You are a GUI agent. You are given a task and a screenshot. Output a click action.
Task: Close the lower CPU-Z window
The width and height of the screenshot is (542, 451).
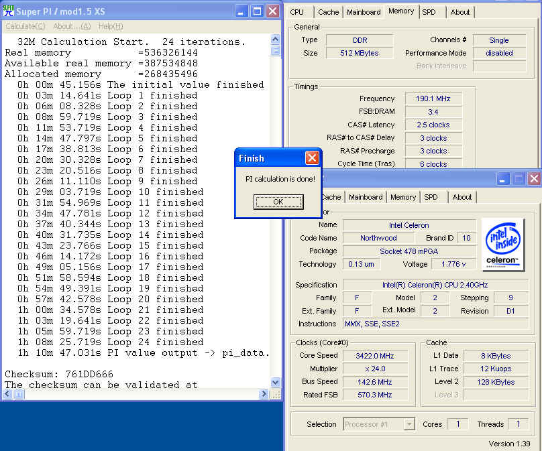click(535, 178)
